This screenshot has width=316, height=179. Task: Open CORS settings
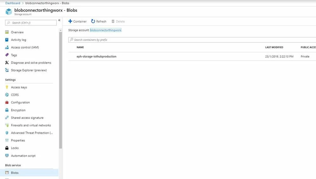pyautogui.click(x=15, y=95)
